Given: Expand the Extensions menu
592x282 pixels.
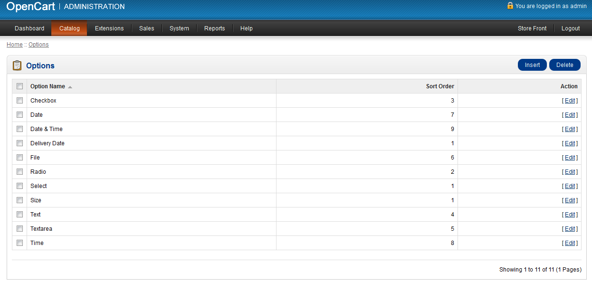Looking at the screenshot, I should tap(109, 28).
